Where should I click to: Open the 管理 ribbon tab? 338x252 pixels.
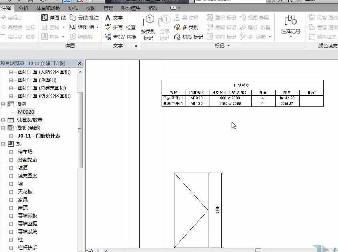click(108, 8)
